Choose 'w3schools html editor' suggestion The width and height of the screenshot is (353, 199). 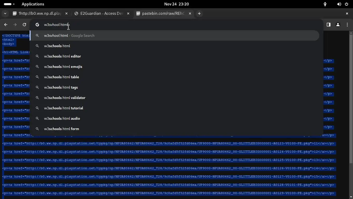point(174,56)
